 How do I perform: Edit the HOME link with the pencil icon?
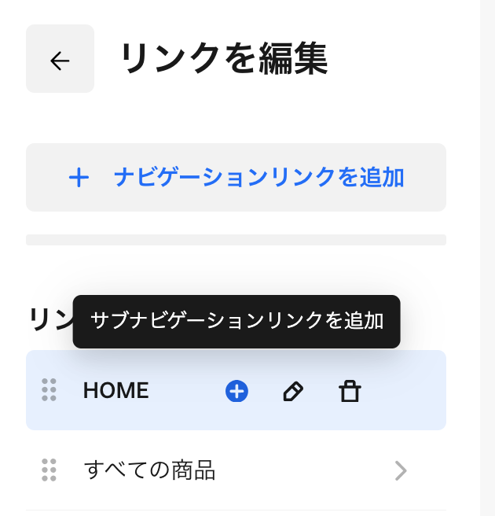[293, 391]
